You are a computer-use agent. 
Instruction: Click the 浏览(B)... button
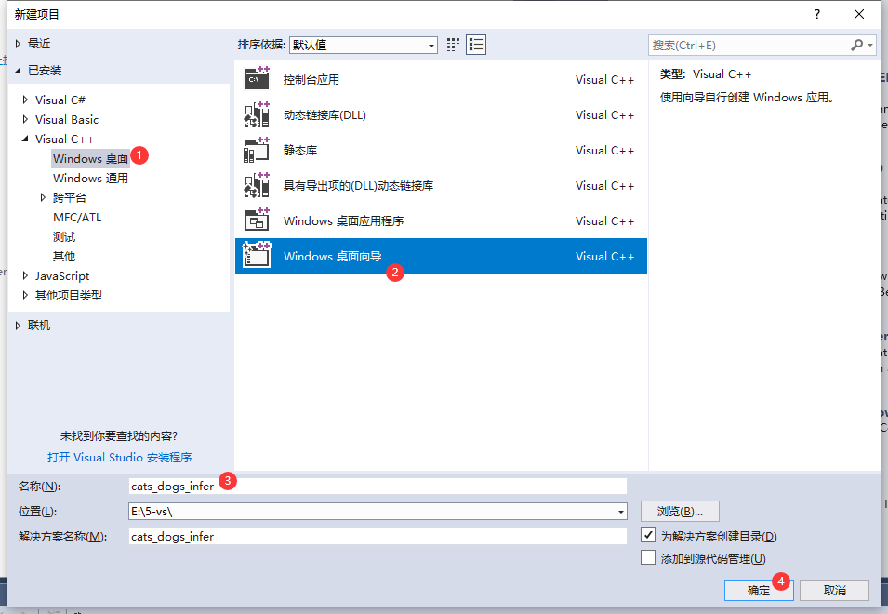pos(680,512)
